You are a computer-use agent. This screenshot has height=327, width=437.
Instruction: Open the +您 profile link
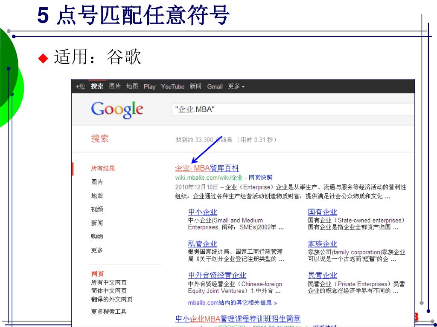[80, 86]
